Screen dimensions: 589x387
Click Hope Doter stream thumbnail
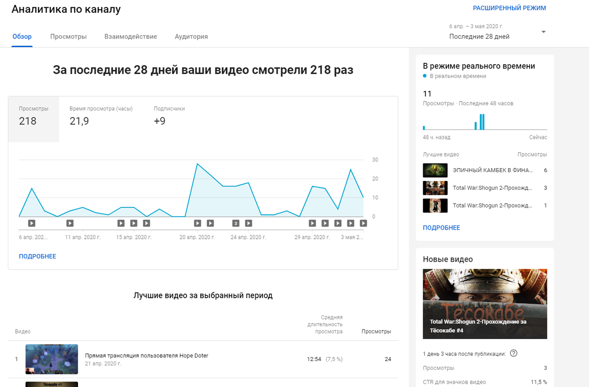52,359
